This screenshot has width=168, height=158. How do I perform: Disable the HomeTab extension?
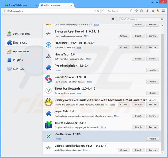[138, 59]
